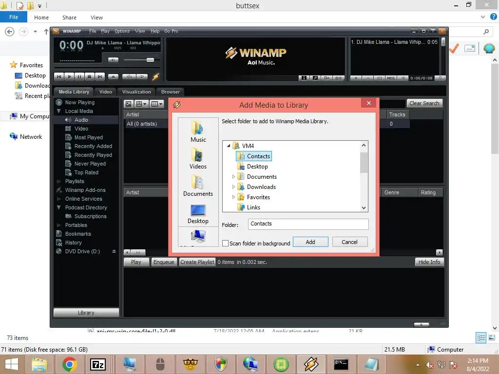499x374 pixels.
Task: Toggle repeat mode in Winamp
Action: click(x=142, y=76)
